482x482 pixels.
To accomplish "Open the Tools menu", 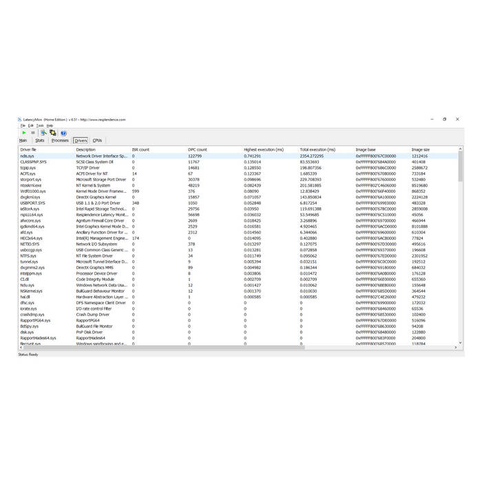I will click(x=40, y=125).
